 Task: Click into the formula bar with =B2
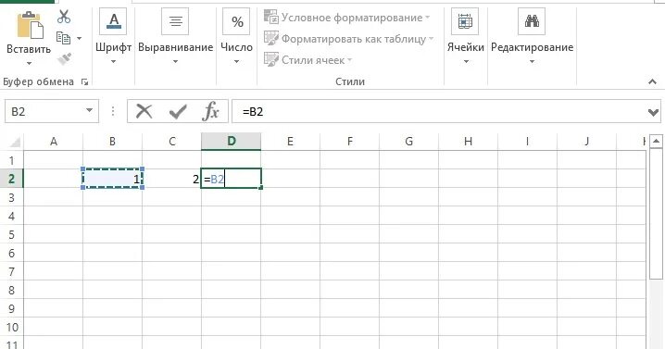pos(439,111)
